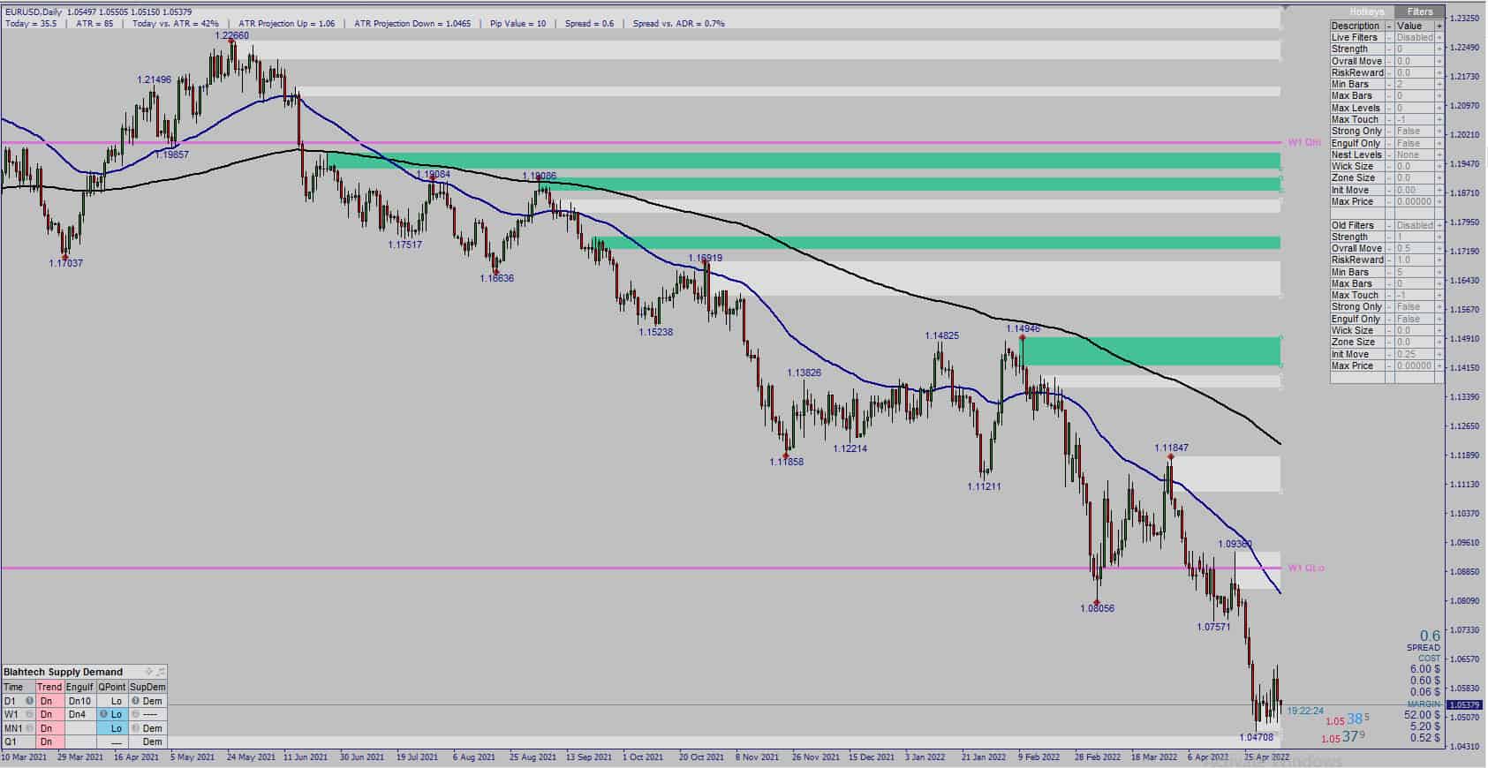The image size is (1488, 768).
Task: Increase Live Filters Strength with plus
Action: (1439, 49)
